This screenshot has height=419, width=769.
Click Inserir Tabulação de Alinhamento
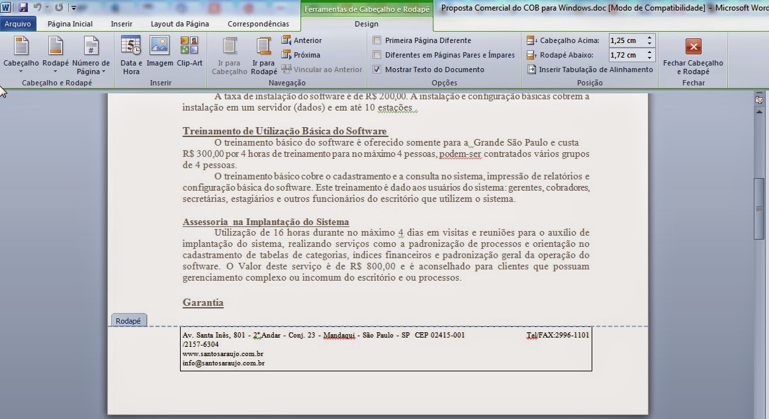590,70
